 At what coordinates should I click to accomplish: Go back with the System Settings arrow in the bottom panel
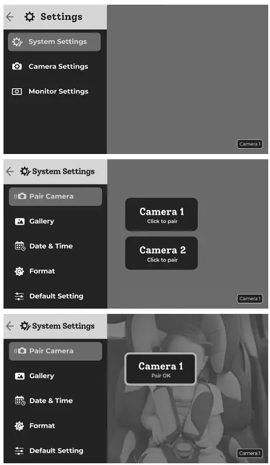pyautogui.click(x=10, y=326)
